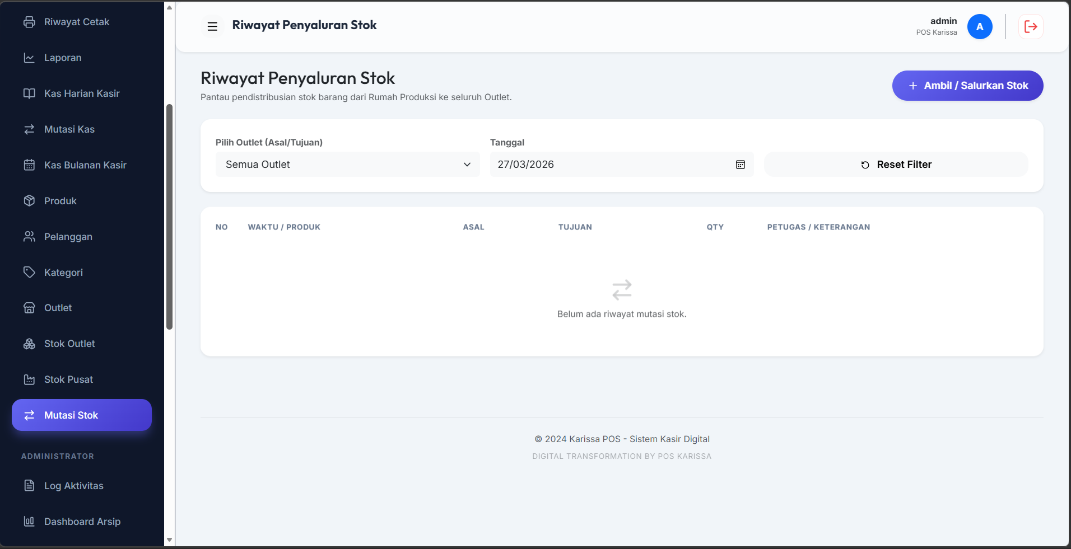
Task: Click the blue admin avatar
Action: 980,27
